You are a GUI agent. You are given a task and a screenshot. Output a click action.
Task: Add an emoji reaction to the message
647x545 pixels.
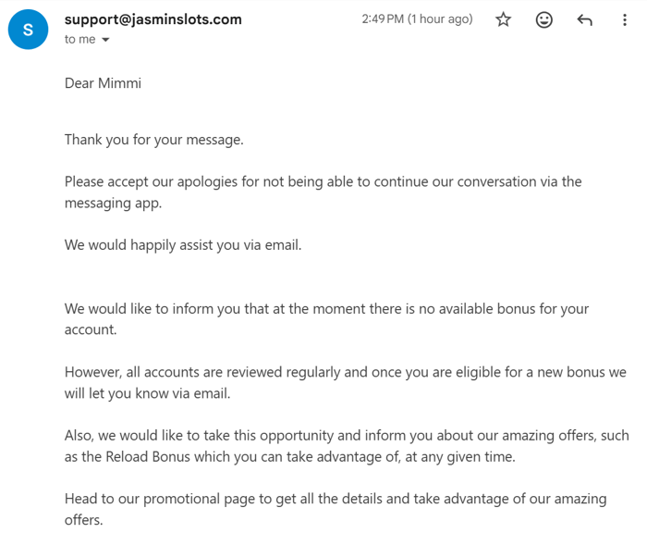pos(543,19)
